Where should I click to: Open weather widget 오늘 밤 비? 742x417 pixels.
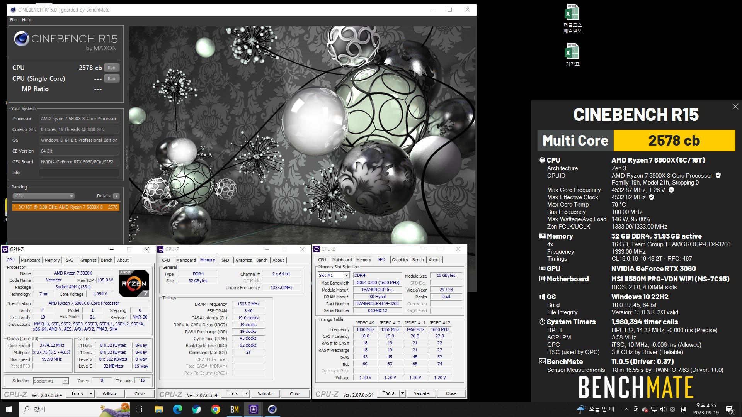coord(596,409)
